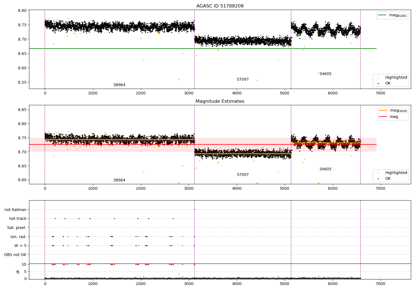Click obsid label 54605 in Magnitude Estimates plot

tap(325, 169)
